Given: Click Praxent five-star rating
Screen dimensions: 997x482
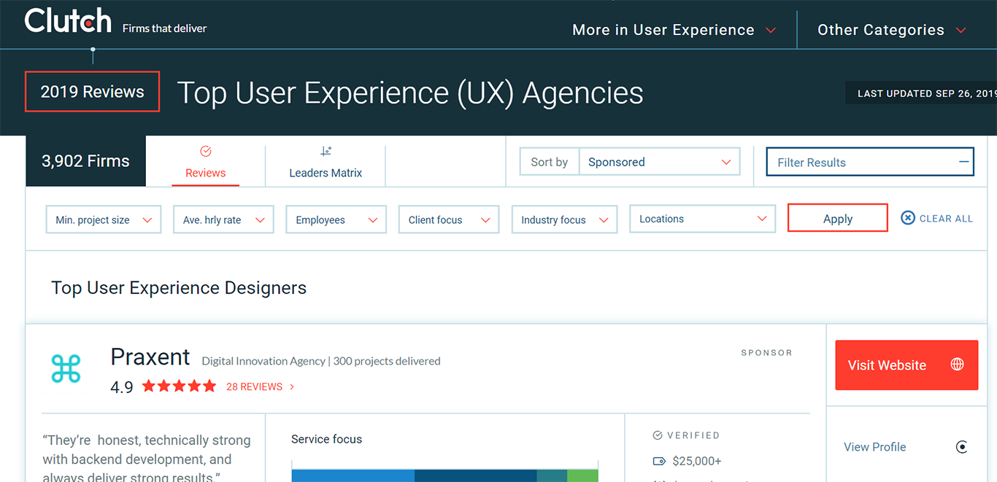Looking at the screenshot, I should [x=179, y=386].
